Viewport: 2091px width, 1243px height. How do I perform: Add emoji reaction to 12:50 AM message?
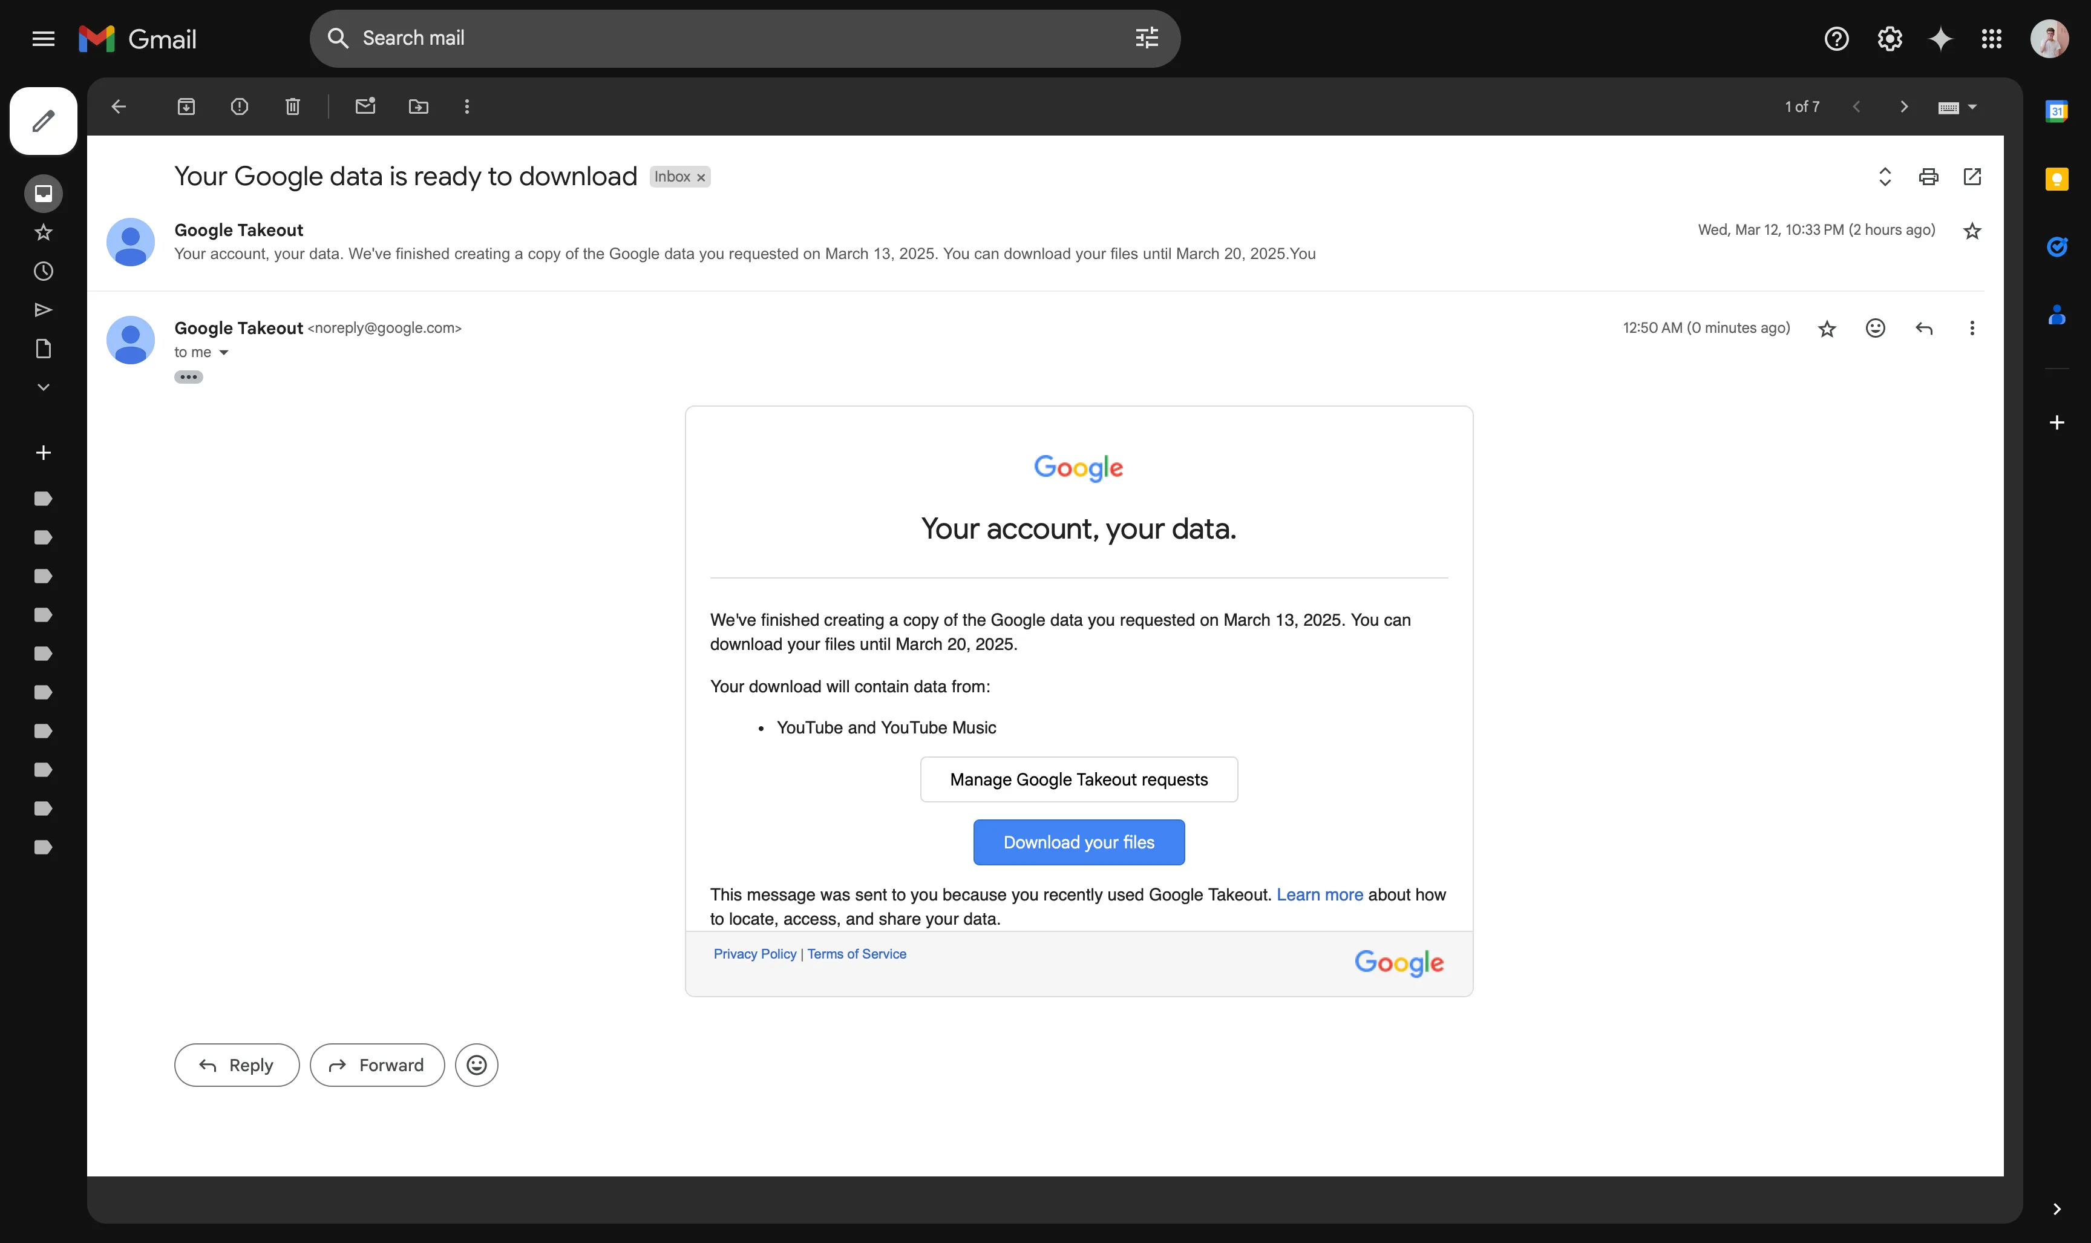click(x=1876, y=329)
